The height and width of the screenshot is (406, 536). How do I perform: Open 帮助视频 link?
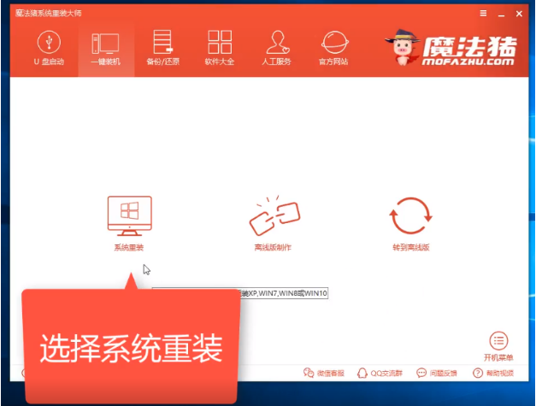(x=493, y=373)
